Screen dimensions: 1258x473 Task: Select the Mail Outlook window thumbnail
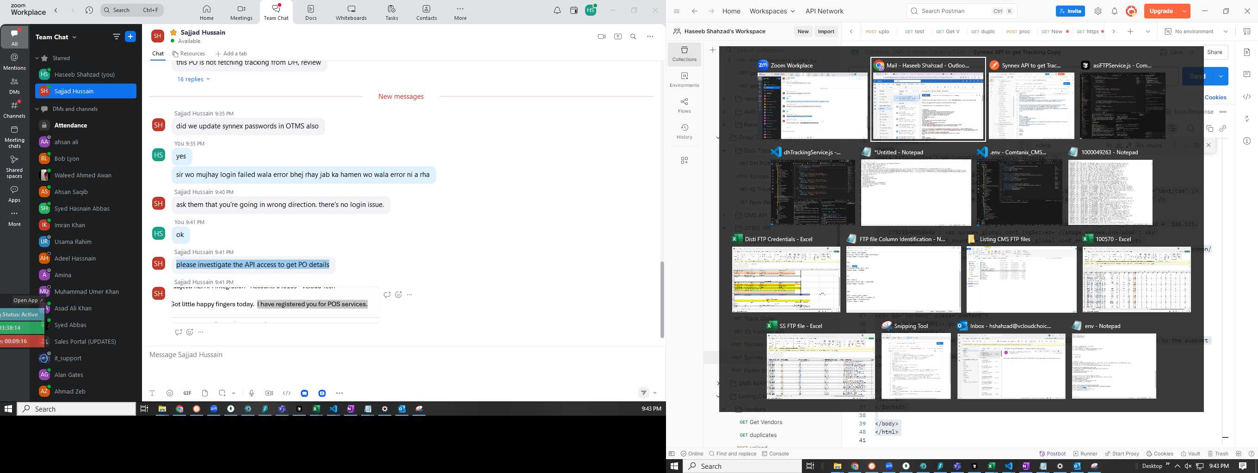pyautogui.click(x=927, y=99)
